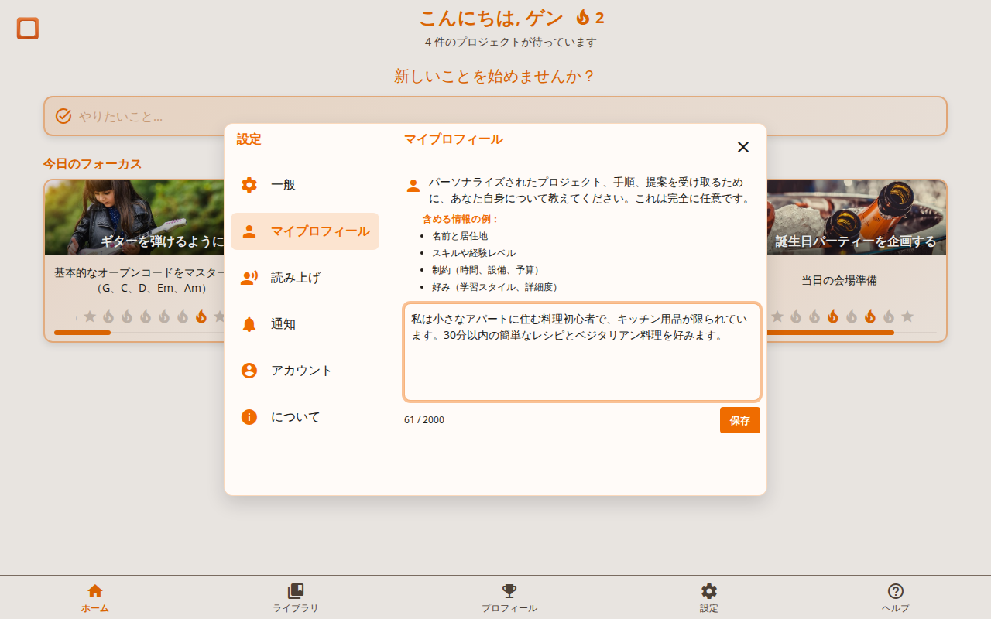Click the 設定 dialog heading

249,139
